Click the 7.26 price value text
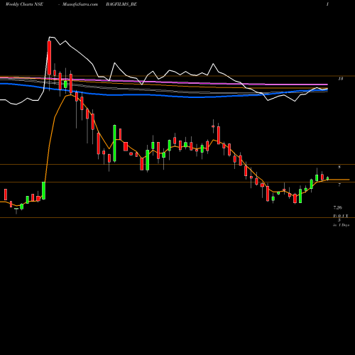Image resolution: width=355 pixels, height=355 pixels. click(338, 207)
